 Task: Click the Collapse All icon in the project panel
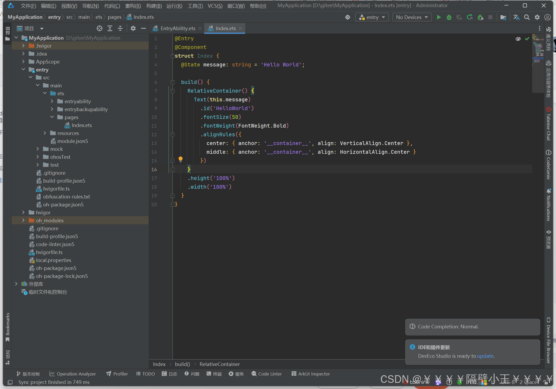[120, 28]
